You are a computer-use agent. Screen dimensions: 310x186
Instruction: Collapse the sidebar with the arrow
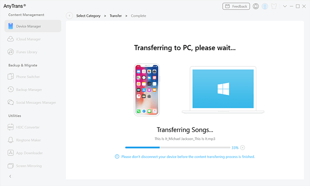coord(10,176)
